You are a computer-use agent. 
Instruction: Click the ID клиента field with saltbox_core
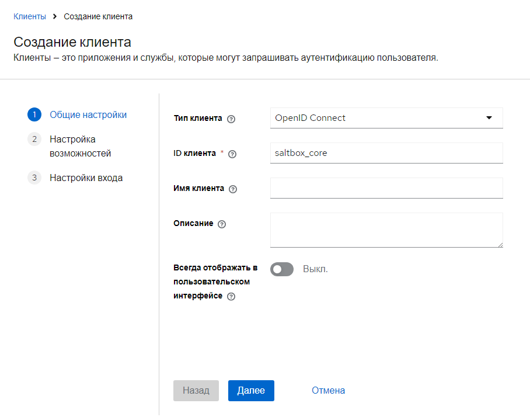click(386, 153)
